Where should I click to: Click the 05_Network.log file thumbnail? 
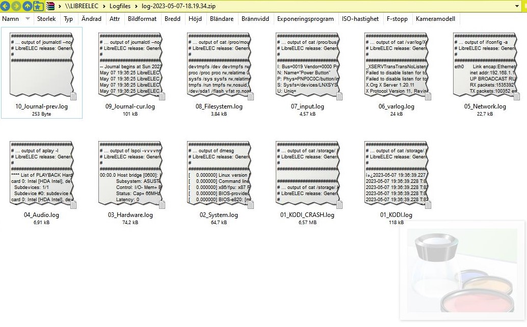(485, 64)
